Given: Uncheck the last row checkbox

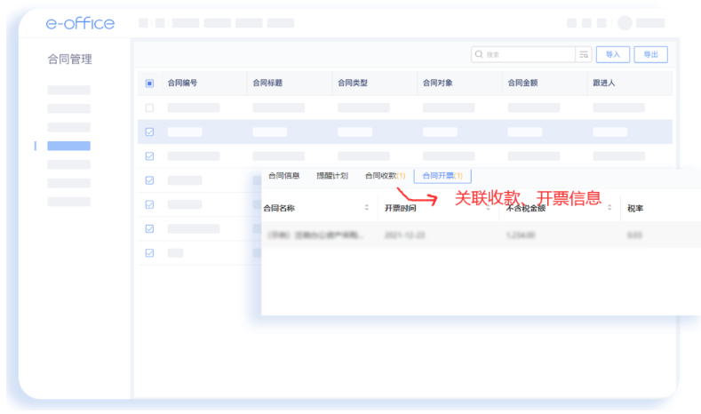Looking at the screenshot, I should 149,252.
